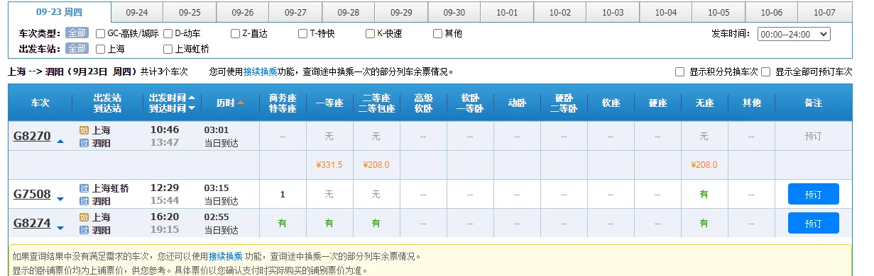Click 有 in G8274 无座 cell

pos(704,223)
